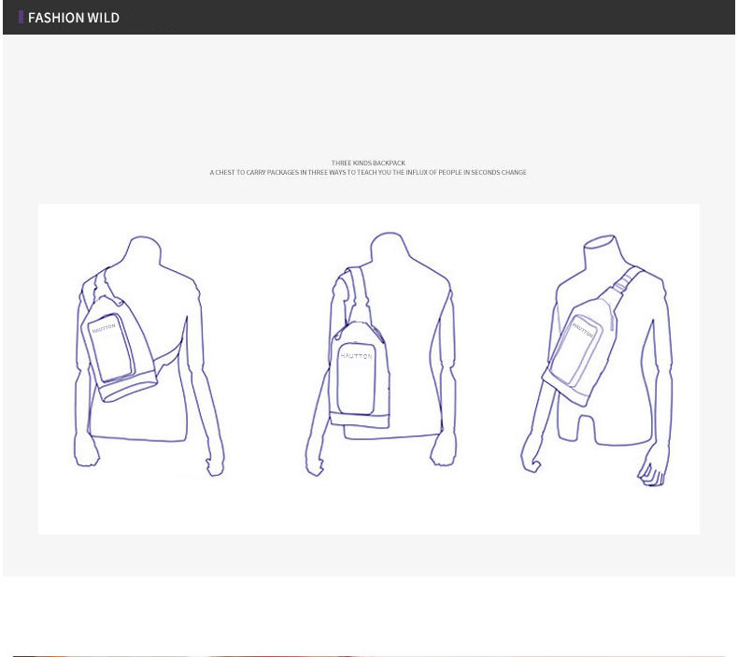
Task: Click the FASHION WILD heading
Action: 74,18
